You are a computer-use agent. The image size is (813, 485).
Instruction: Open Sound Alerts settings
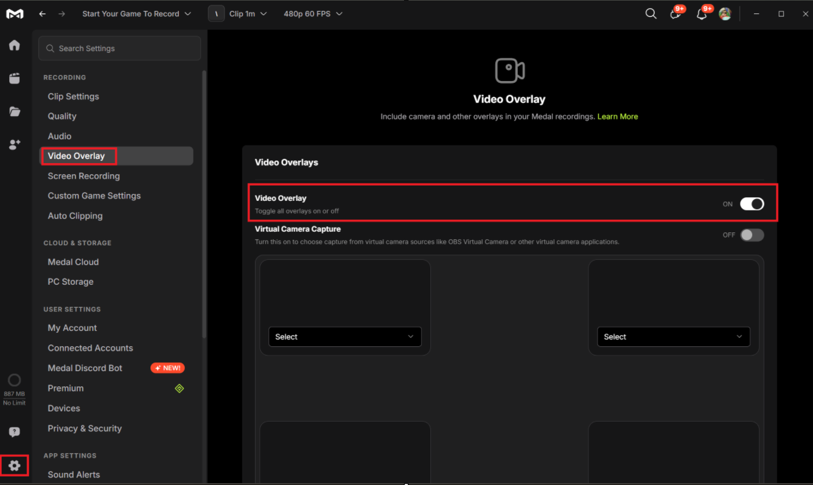(x=116, y=475)
